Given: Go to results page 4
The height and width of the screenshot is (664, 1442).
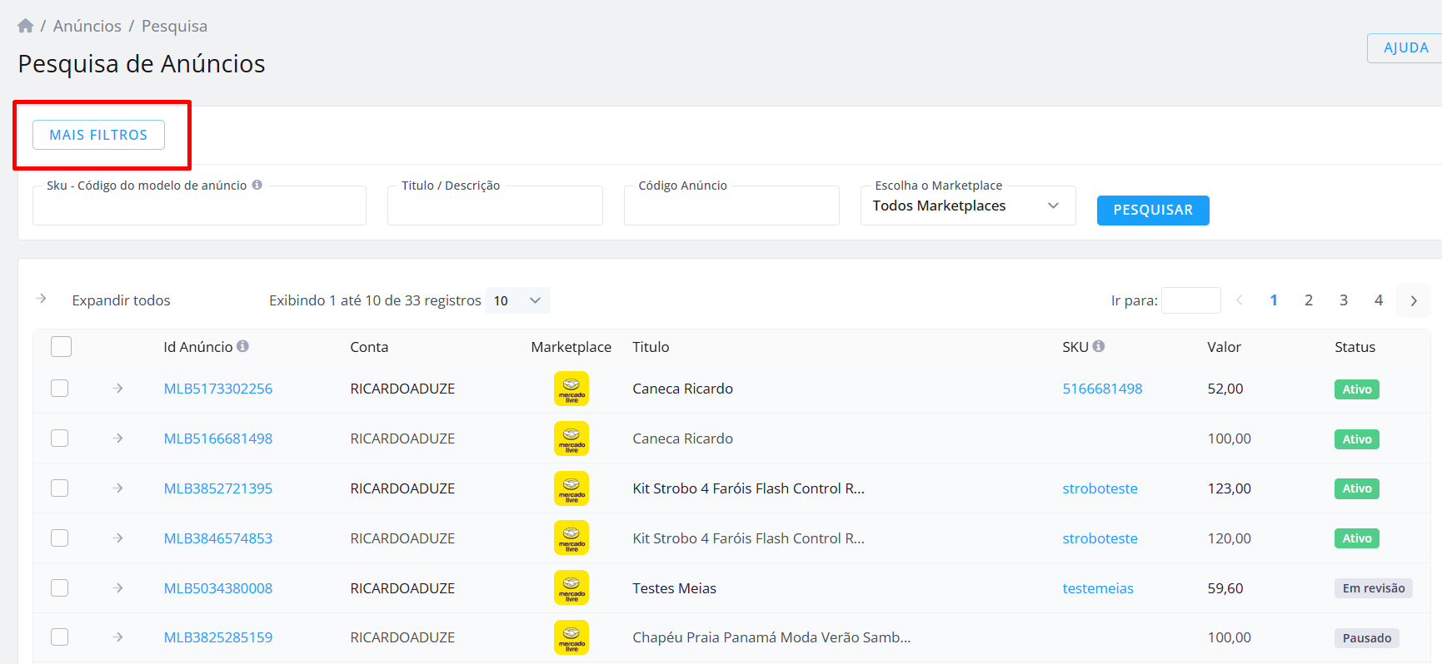Looking at the screenshot, I should [1379, 300].
